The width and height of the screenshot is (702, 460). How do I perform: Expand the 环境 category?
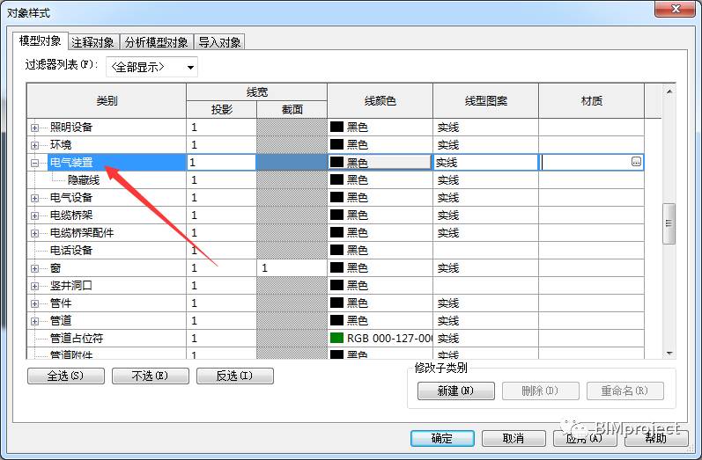pos(34,145)
